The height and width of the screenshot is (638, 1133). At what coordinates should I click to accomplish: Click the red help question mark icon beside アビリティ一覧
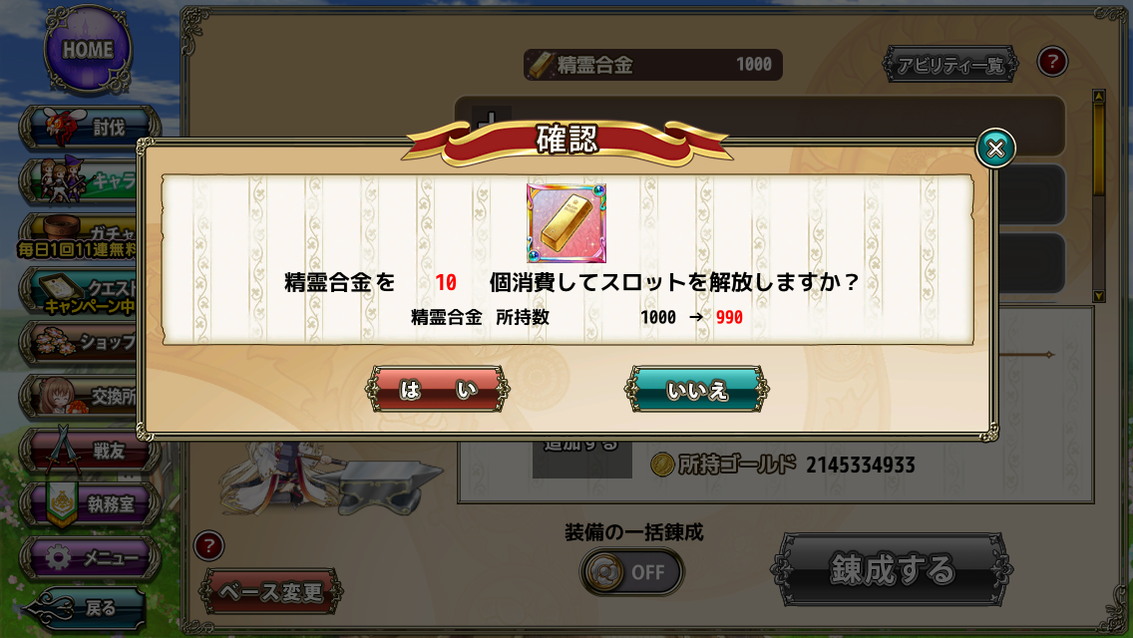tap(1052, 62)
